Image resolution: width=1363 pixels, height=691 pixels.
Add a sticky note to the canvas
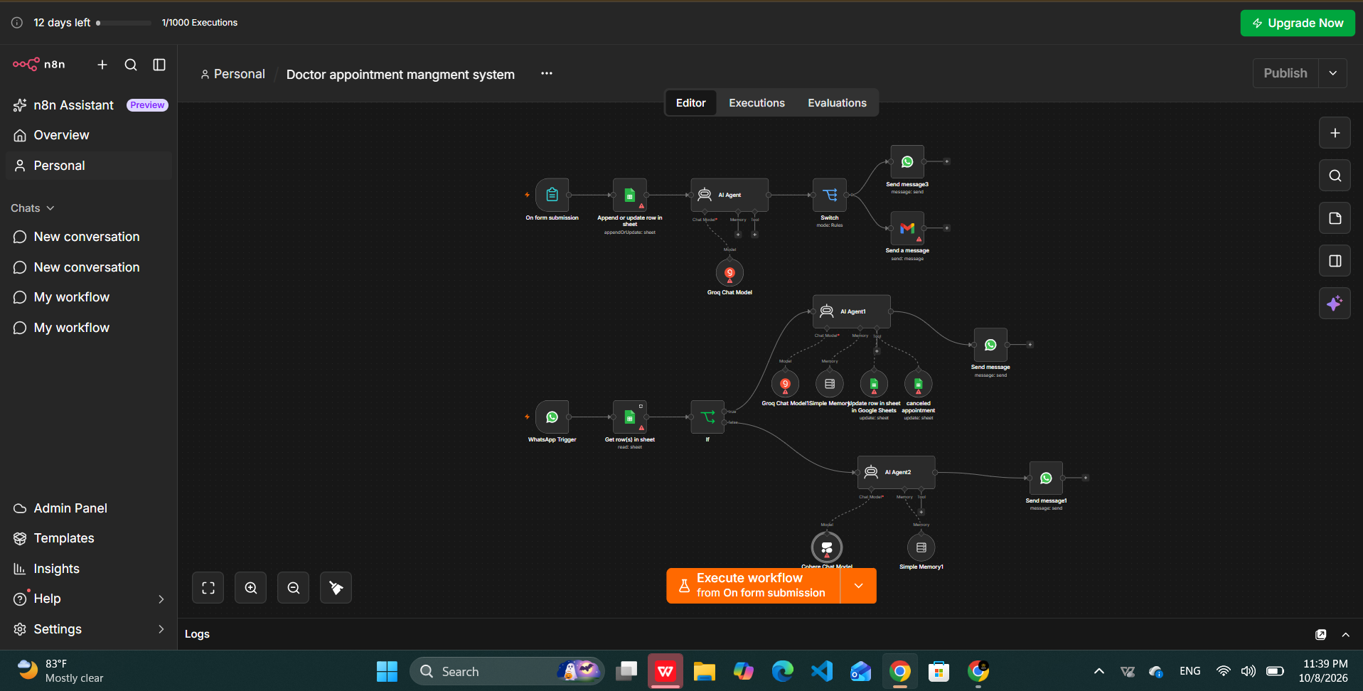coord(1335,218)
